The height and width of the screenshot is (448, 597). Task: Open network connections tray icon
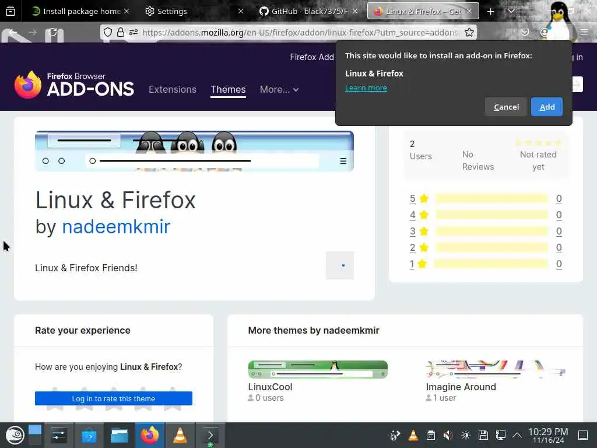tap(501, 435)
